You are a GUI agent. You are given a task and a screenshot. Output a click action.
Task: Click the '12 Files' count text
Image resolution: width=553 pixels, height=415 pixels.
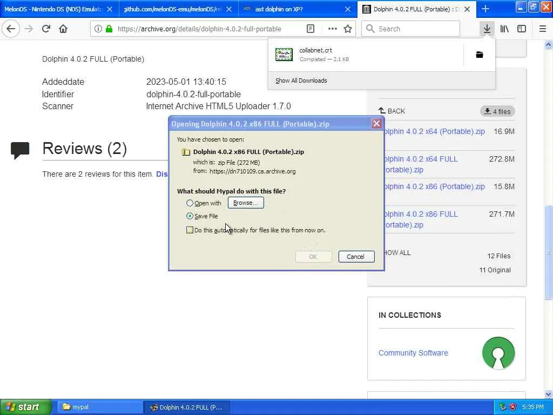click(x=498, y=256)
